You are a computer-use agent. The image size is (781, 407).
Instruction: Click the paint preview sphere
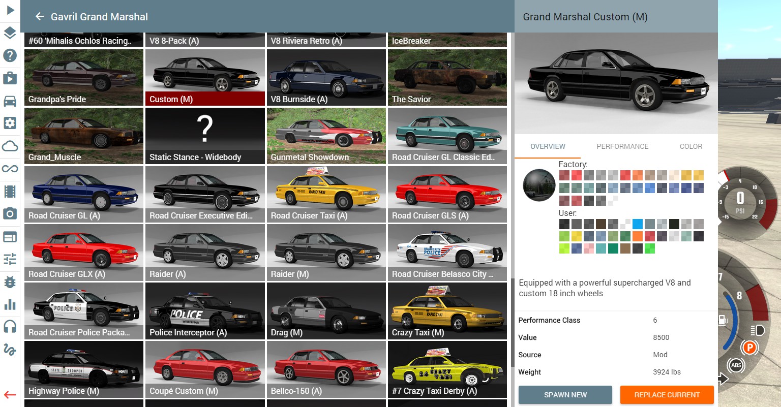tap(539, 185)
